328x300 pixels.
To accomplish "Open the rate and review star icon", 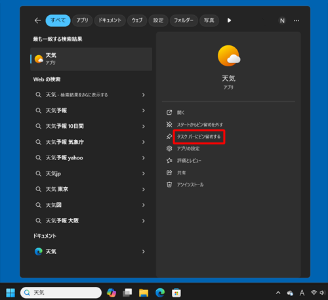I will [x=169, y=161].
